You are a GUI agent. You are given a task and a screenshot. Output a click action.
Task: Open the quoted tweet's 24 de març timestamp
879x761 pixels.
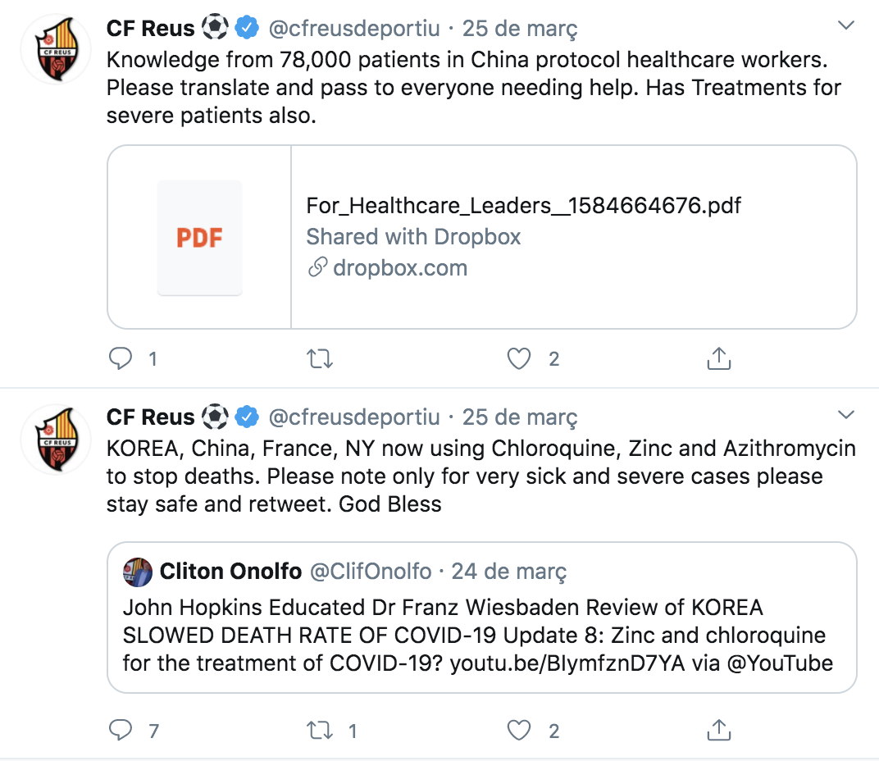(x=509, y=571)
